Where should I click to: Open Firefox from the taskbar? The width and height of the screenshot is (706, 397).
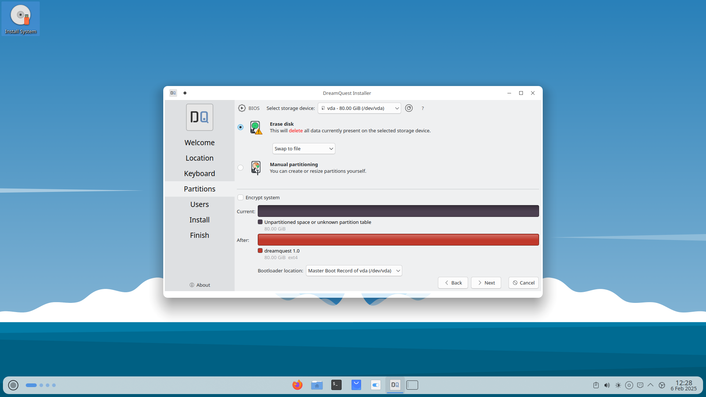(x=297, y=385)
